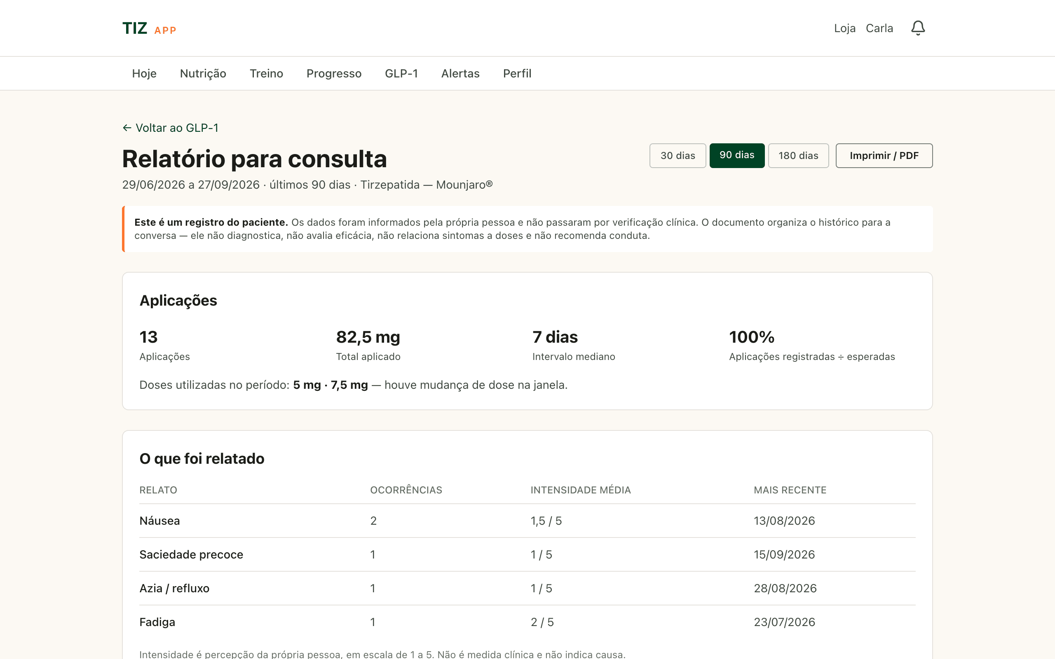The image size is (1055, 659).
Task: Click the Total aplicado label
Action: (x=368, y=357)
